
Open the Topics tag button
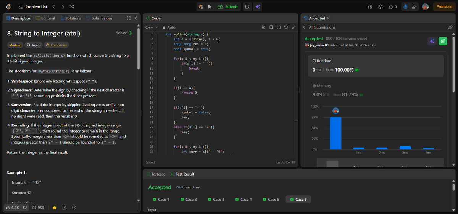pyautogui.click(x=33, y=45)
